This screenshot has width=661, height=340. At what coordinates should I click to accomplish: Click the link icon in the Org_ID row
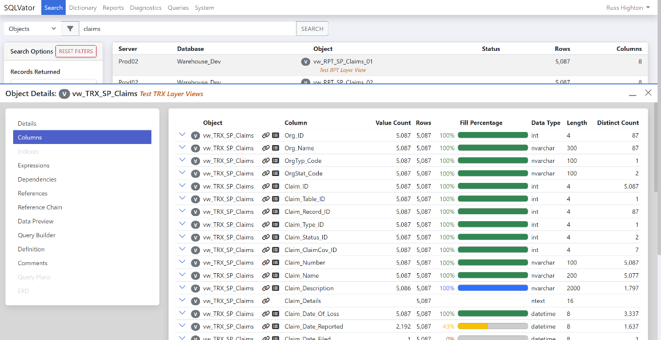(266, 135)
